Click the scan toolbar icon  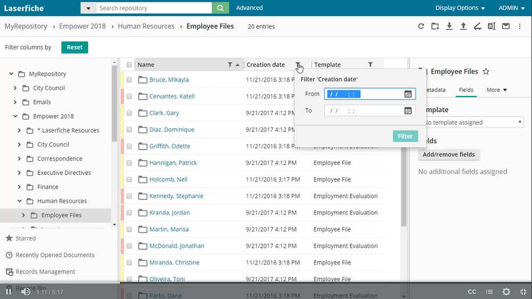pos(477,26)
